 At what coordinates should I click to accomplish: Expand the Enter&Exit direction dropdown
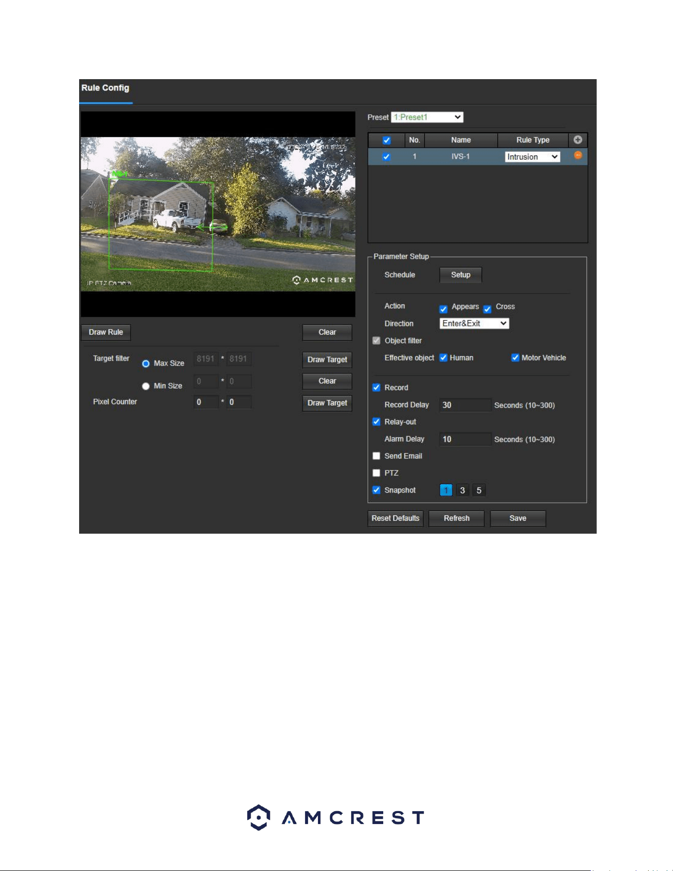click(x=474, y=323)
